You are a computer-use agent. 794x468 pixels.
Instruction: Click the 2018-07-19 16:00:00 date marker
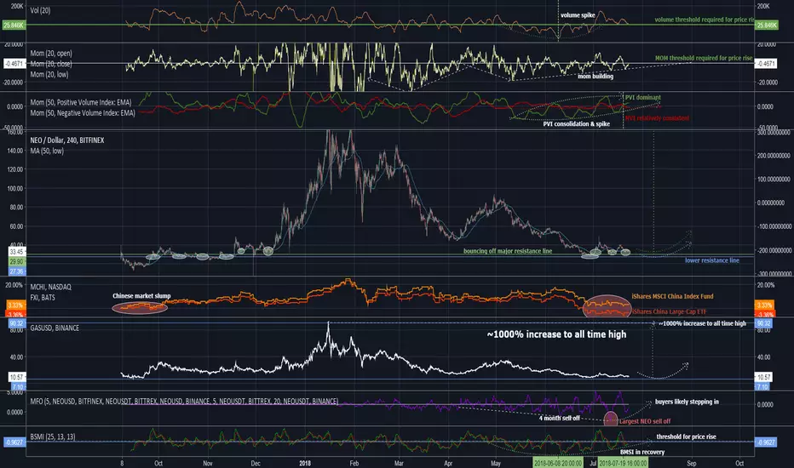[x=623, y=463]
